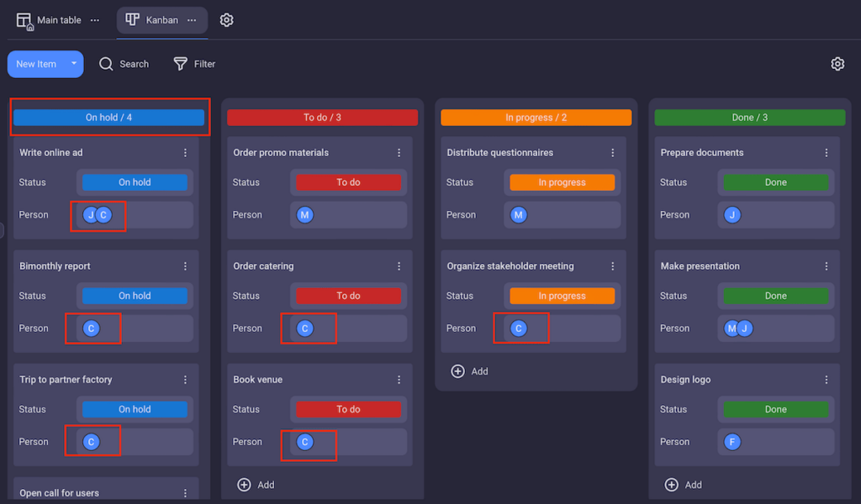Open the Make presentation card menu
The width and height of the screenshot is (861, 504).
click(x=826, y=265)
